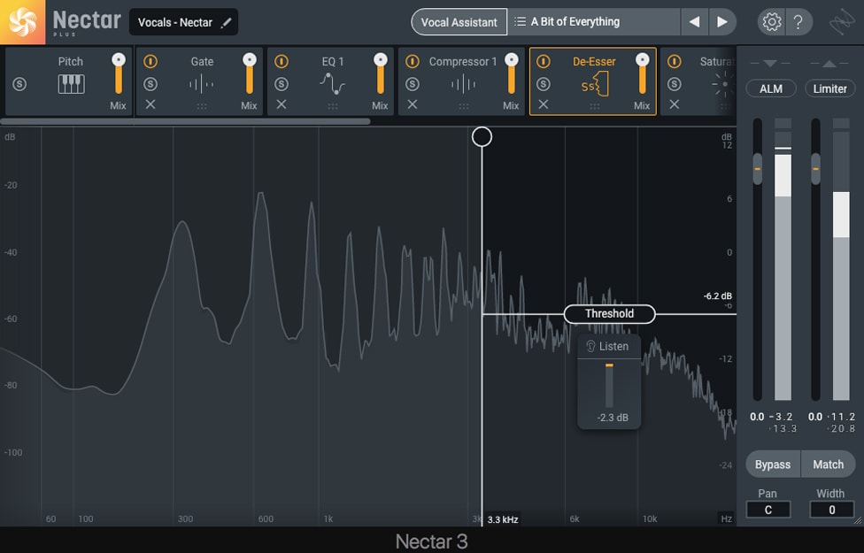Remove the Saturation module
This screenshot has width=864, height=553.
[x=674, y=104]
